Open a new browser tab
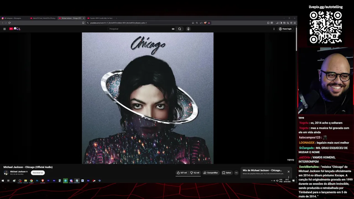Viewport: 354px width, 199px height. (116, 18)
